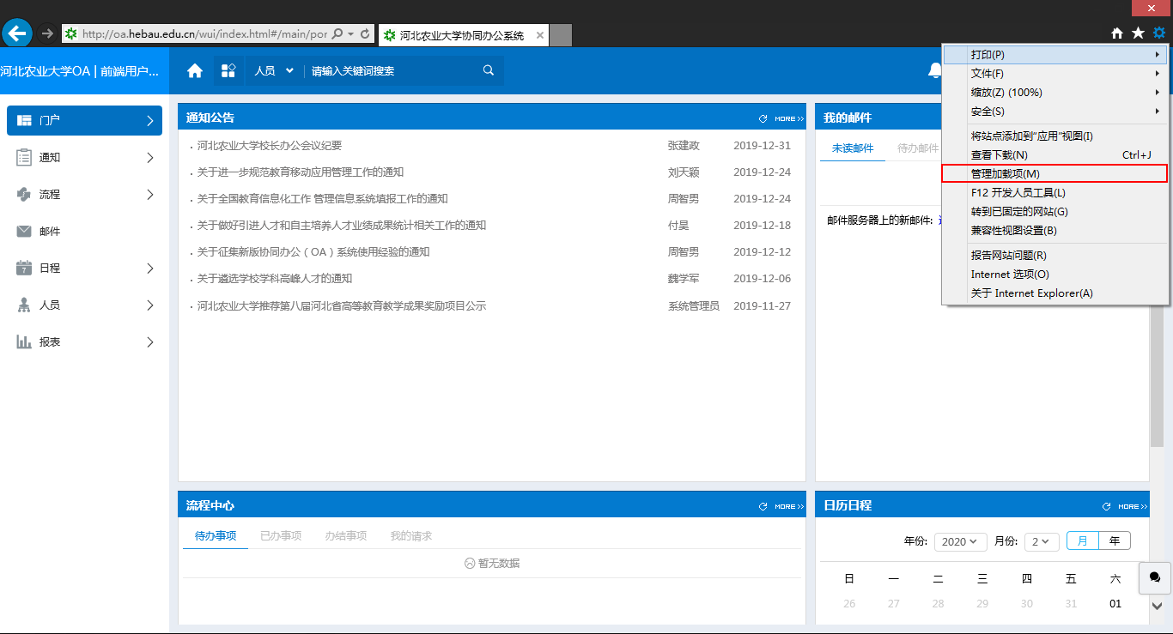Image resolution: width=1173 pixels, height=634 pixels.
Task: Click the 请输入关键词搜索 search field
Action: point(391,70)
